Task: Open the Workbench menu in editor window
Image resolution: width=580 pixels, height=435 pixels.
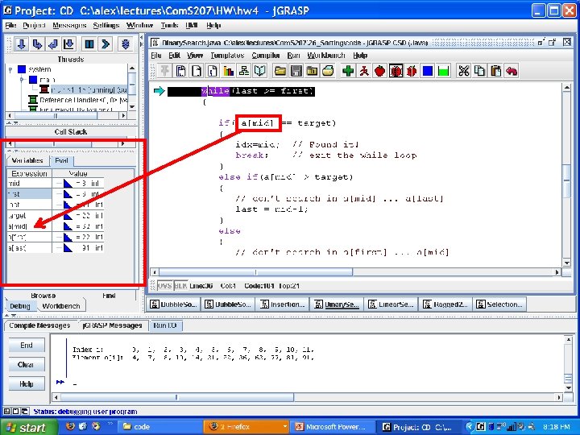Action: click(x=326, y=55)
